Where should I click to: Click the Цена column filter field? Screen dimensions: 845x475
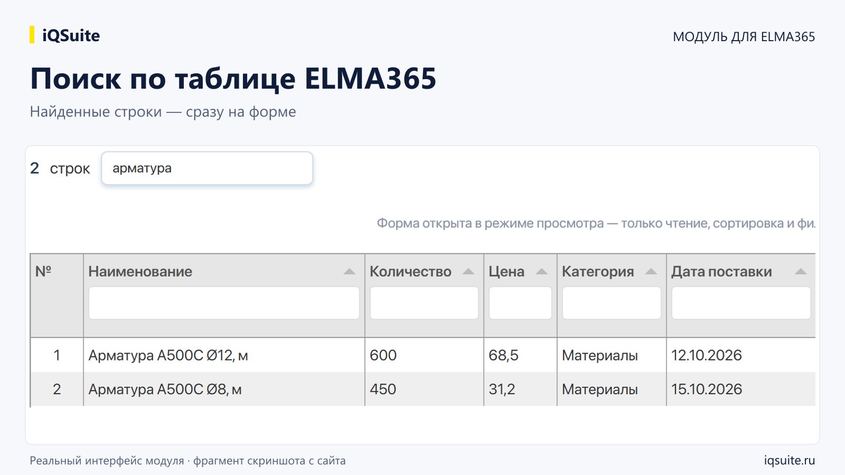tap(520, 303)
